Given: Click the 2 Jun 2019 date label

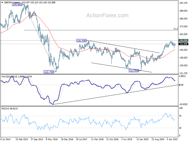Looking at the screenshot, I should point(127,139).
